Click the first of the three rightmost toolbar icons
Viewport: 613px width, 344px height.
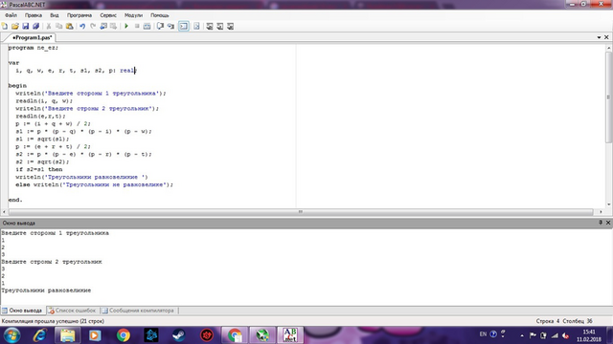210,26
